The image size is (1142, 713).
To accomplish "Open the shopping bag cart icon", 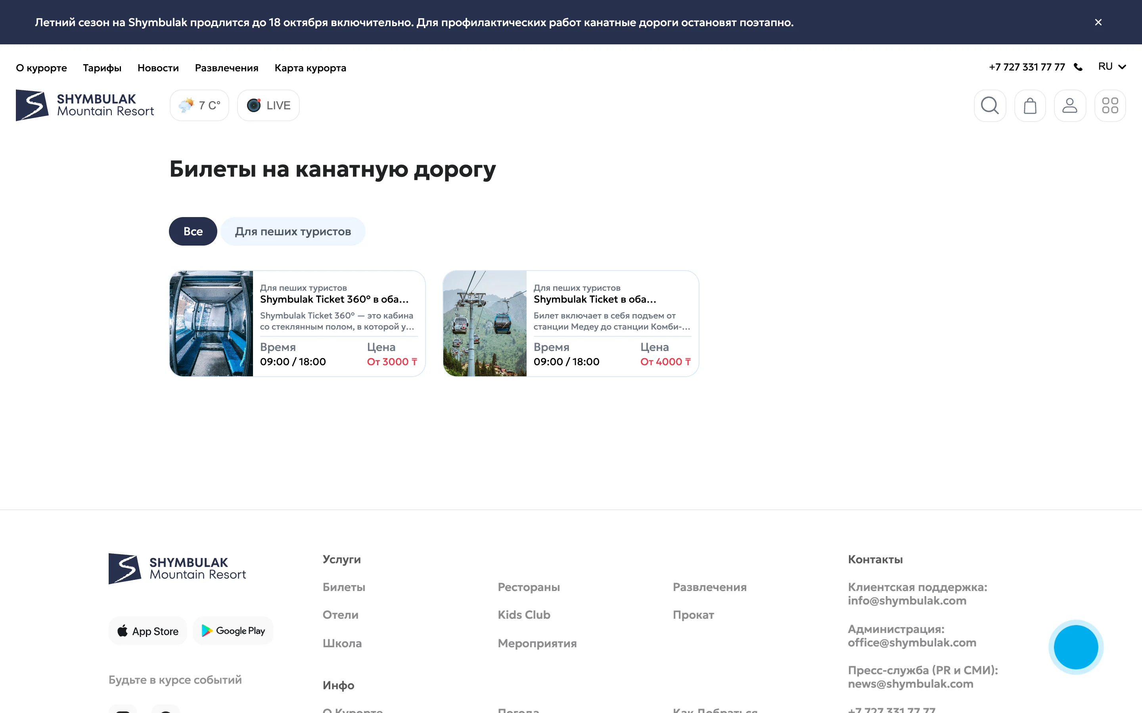I will (x=1030, y=106).
